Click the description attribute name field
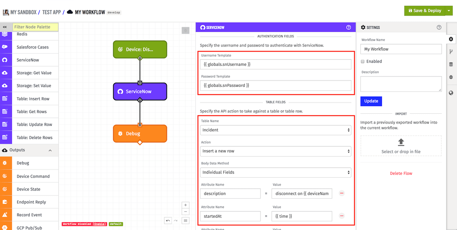 (x=230, y=193)
